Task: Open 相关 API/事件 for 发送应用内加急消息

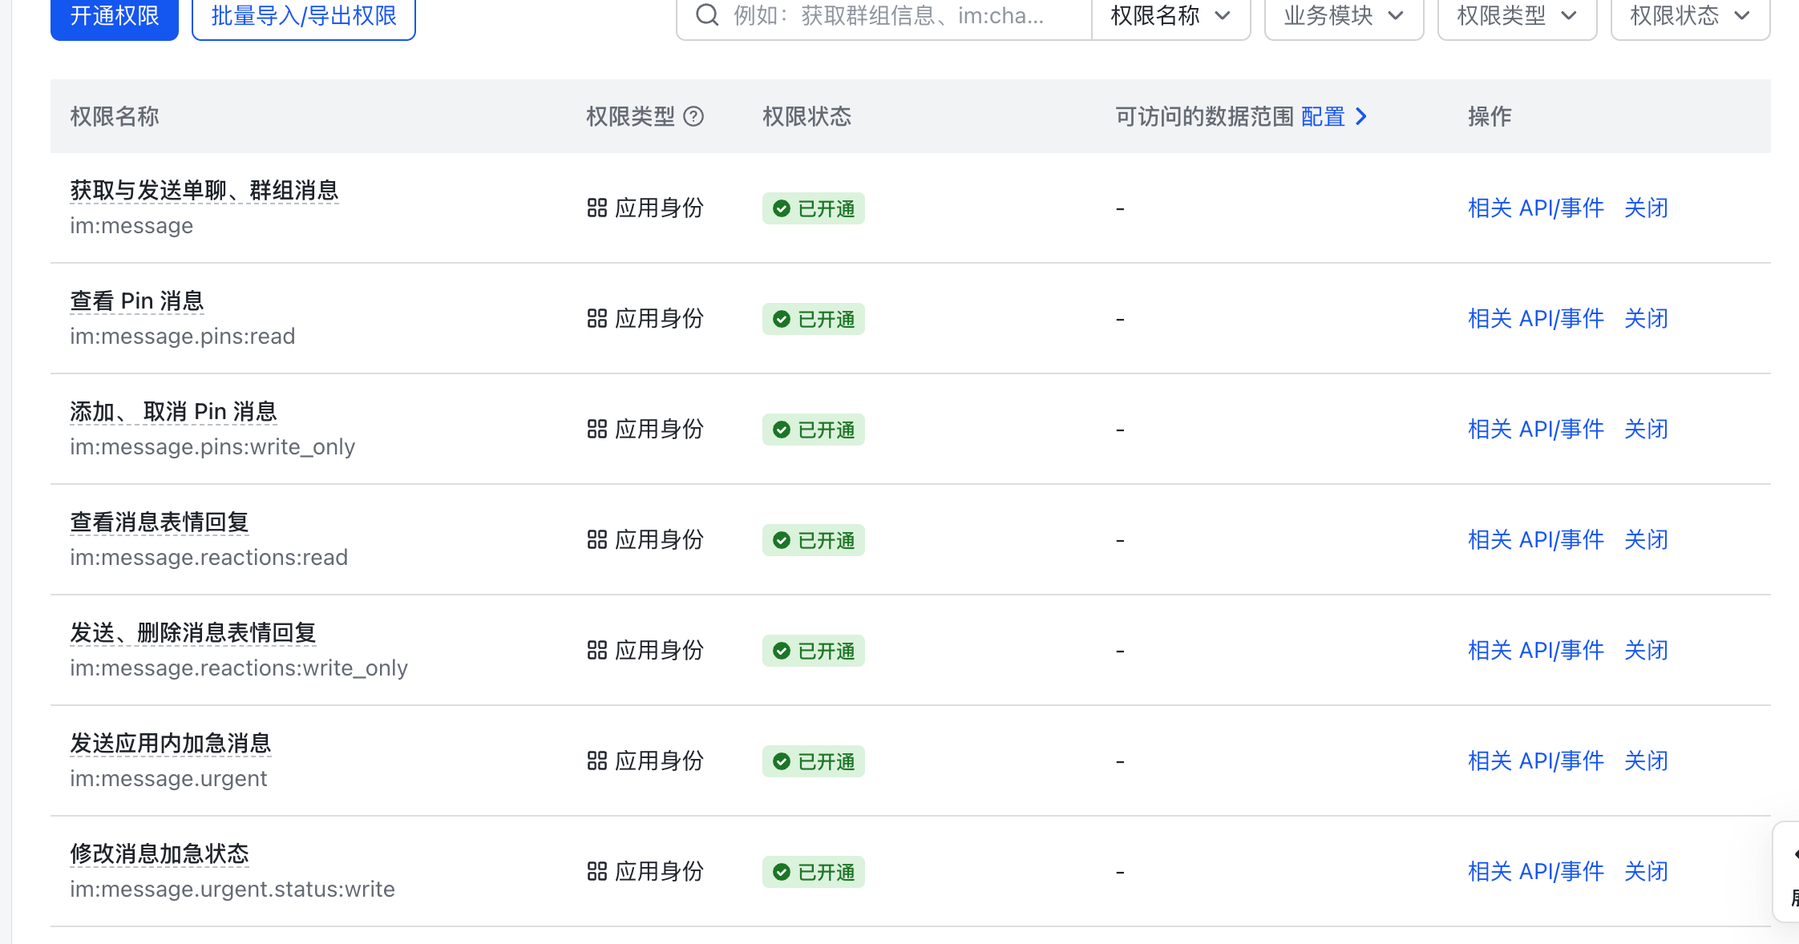Action: click(1535, 761)
